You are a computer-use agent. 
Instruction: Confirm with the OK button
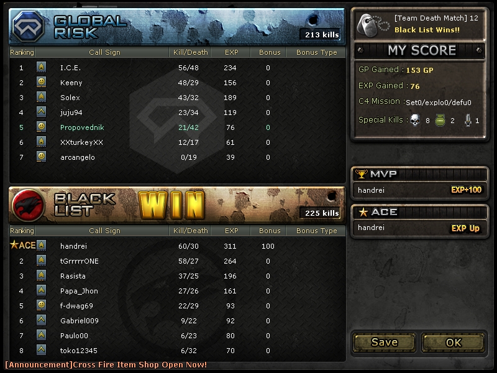click(x=454, y=343)
